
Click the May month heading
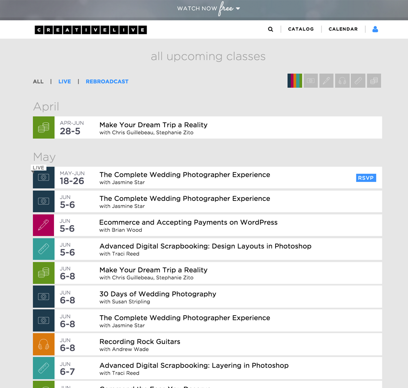pos(44,157)
